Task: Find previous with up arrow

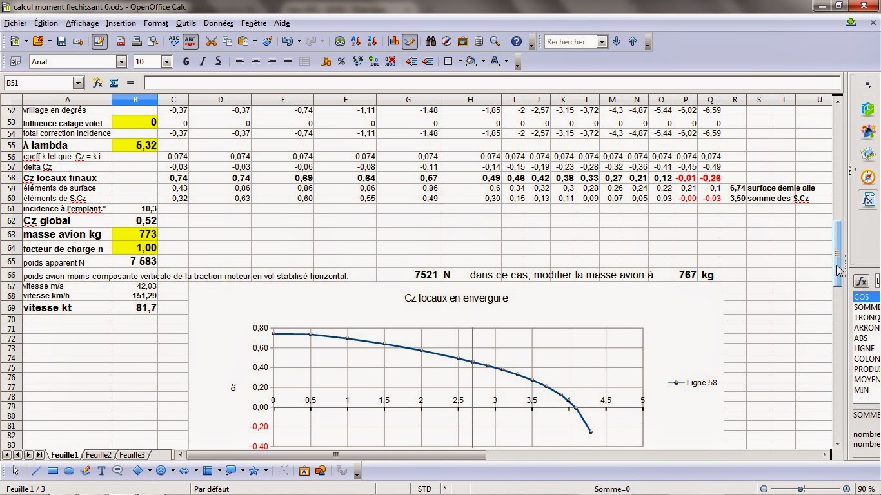Action: point(633,41)
